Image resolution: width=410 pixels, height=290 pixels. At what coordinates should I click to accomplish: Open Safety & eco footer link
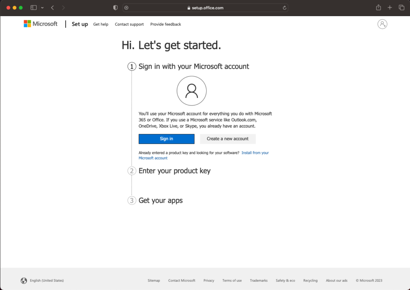(x=285, y=280)
